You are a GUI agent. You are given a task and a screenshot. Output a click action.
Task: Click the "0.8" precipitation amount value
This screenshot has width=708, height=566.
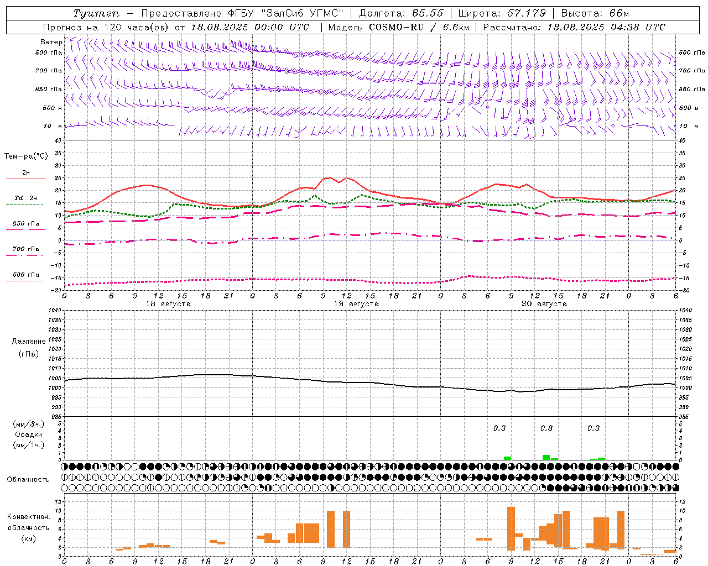coord(546,428)
